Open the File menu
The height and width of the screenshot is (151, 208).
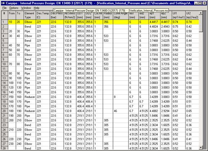point(4,8)
